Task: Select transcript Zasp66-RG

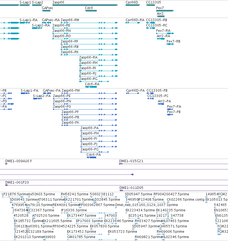Action: tap(88, 79)
